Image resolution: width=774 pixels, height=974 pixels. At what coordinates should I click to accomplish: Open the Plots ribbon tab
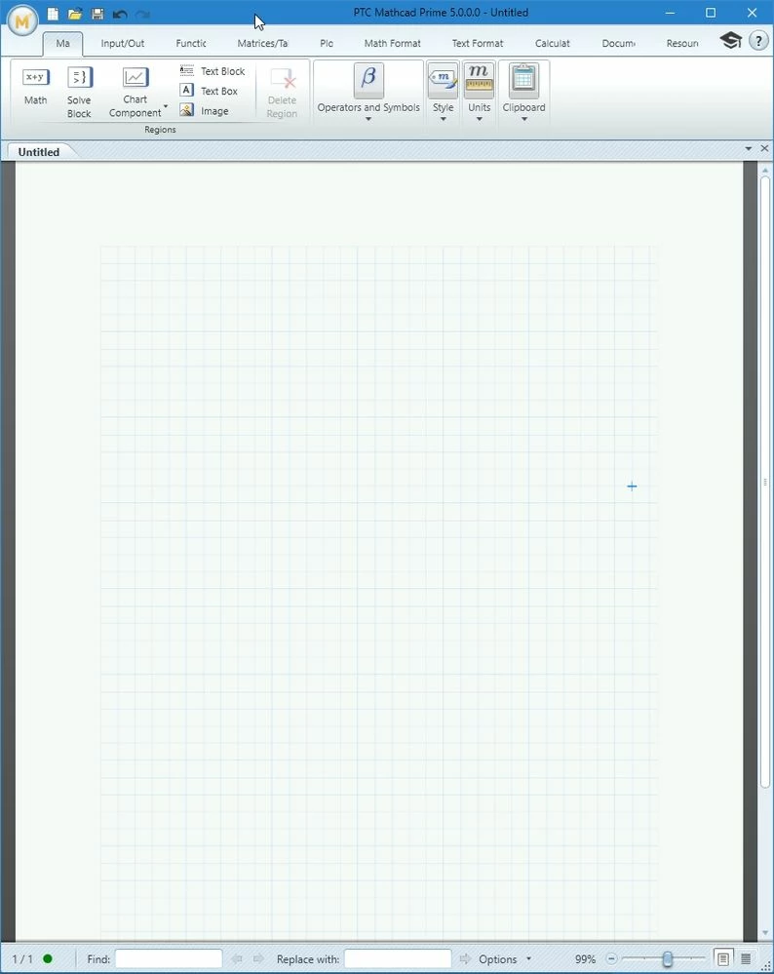pyautogui.click(x=327, y=44)
